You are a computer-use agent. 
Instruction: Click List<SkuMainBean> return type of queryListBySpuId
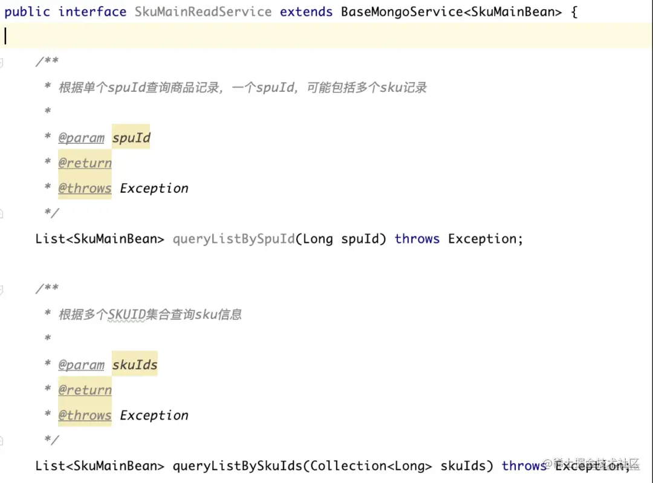pyautogui.click(x=100, y=239)
